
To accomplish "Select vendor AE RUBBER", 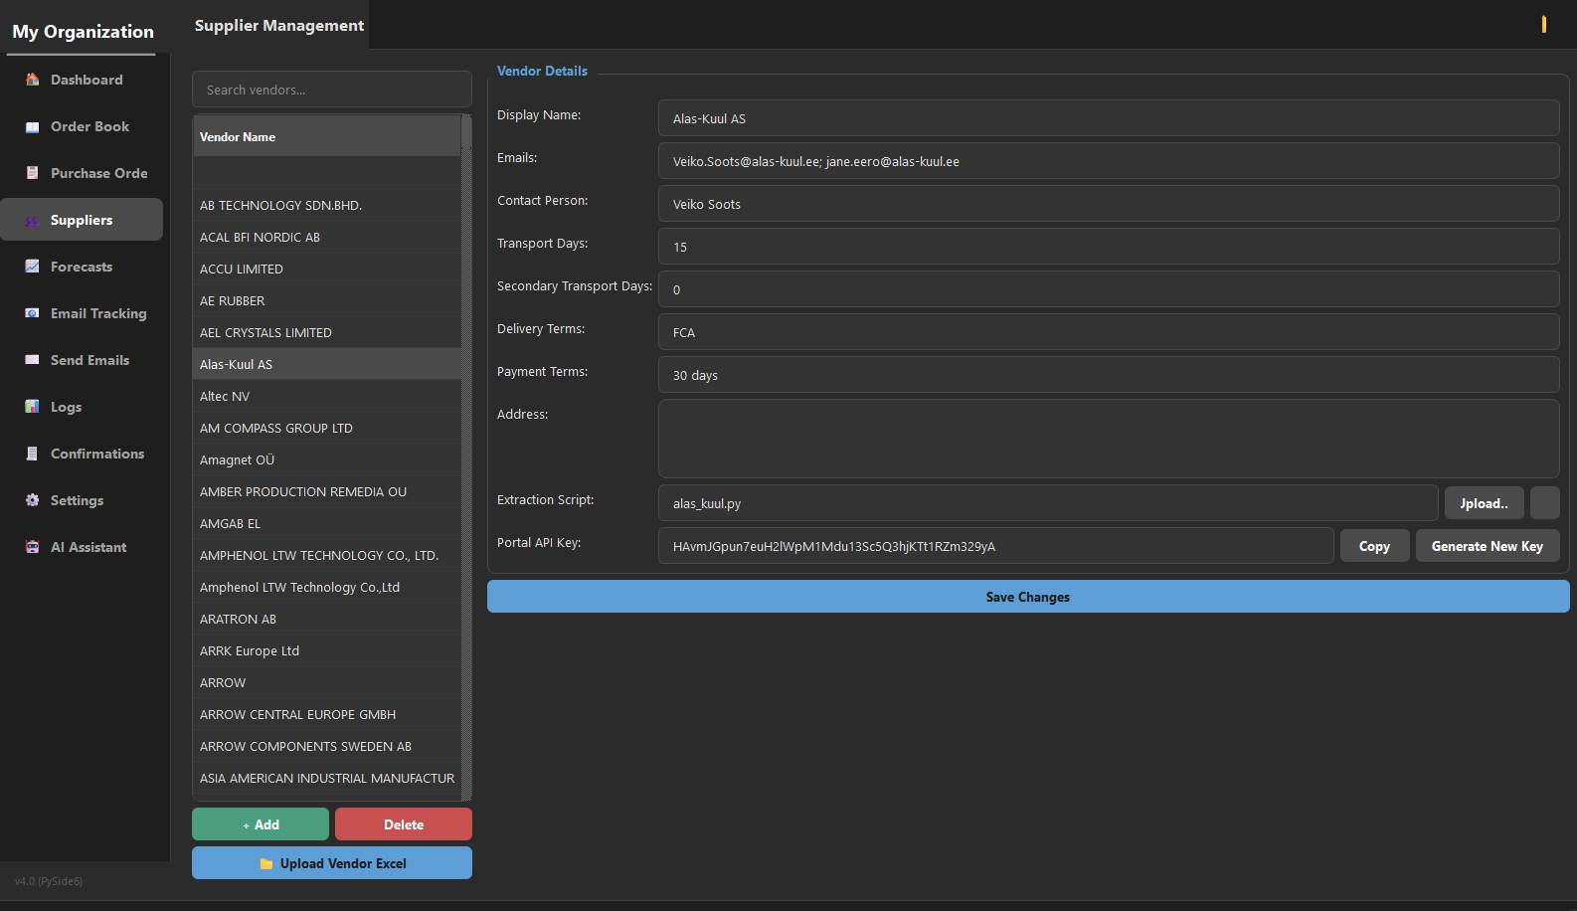I will coord(327,300).
